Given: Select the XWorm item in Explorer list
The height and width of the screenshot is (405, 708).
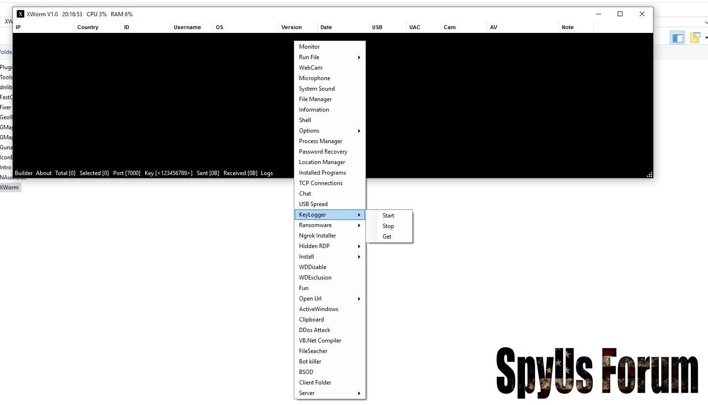Looking at the screenshot, I should (x=10, y=187).
